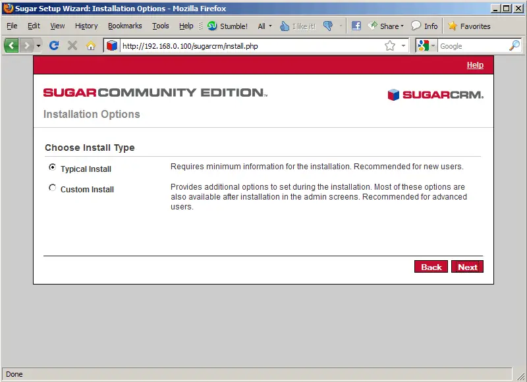527x382 pixels.
Task: Open the Bookmarks menu
Action: [x=125, y=26]
